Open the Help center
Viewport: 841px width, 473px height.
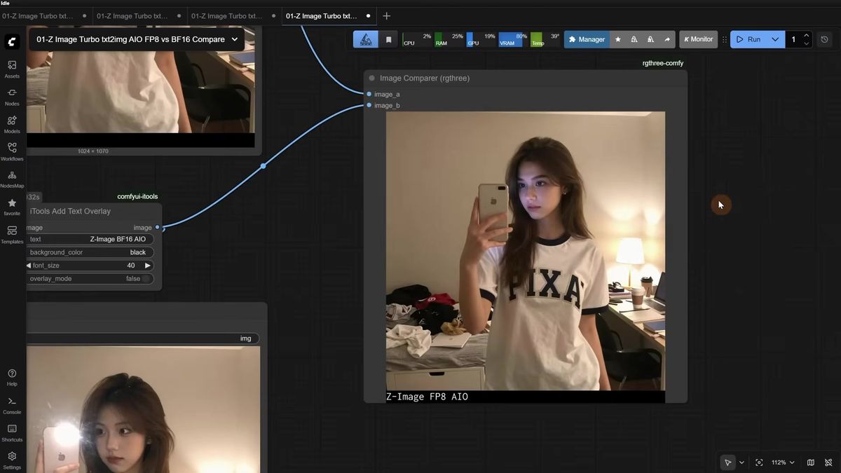tap(12, 378)
